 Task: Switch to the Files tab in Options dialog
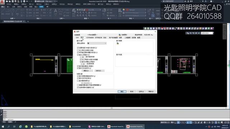77,38
